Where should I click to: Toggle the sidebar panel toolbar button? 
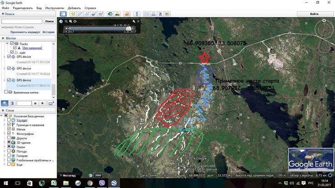pyautogui.click(x=63, y=14)
